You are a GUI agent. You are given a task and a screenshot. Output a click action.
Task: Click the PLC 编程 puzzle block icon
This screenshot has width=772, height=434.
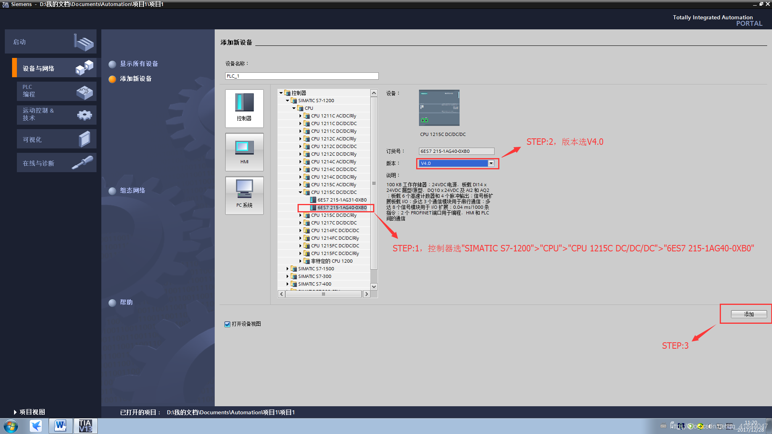[84, 93]
